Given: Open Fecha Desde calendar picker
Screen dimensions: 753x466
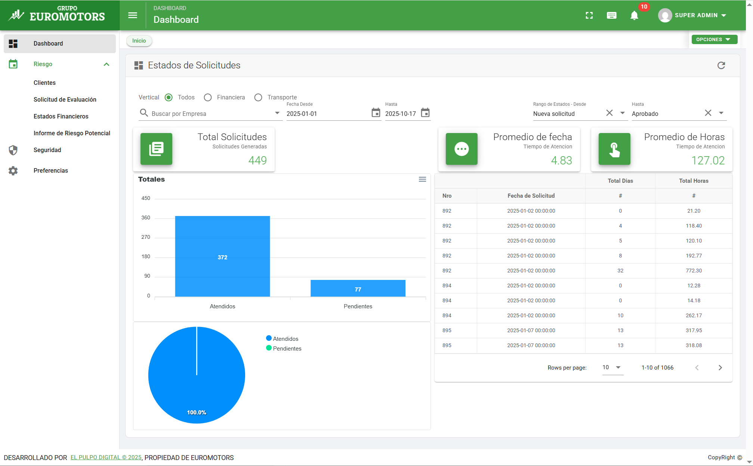Looking at the screenshot, I should 376,113.
